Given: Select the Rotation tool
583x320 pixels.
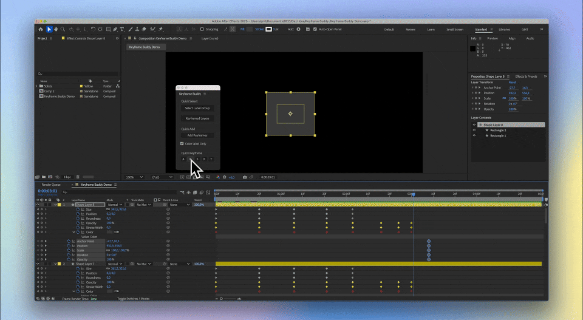Looking at the screenshot, I should pyautogui.click(x=93, y=29).
